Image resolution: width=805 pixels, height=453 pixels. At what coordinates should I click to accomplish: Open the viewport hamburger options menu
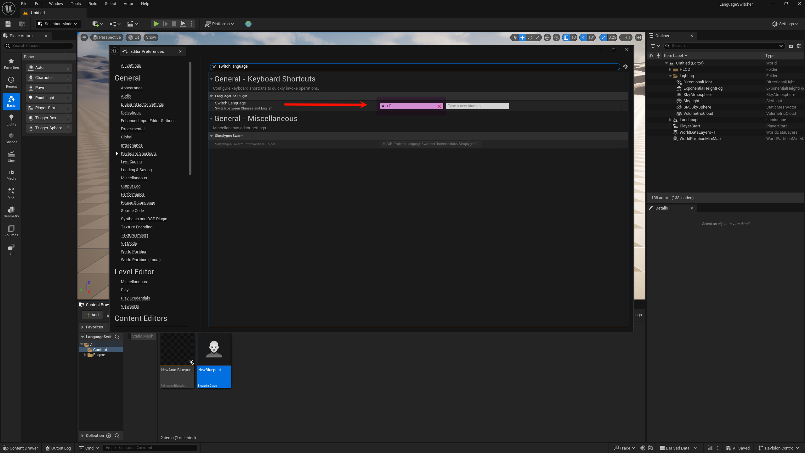pos(84,37)
